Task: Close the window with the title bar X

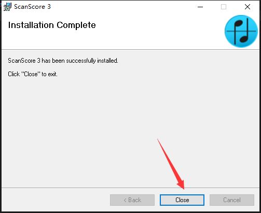Action: point(248,7)
